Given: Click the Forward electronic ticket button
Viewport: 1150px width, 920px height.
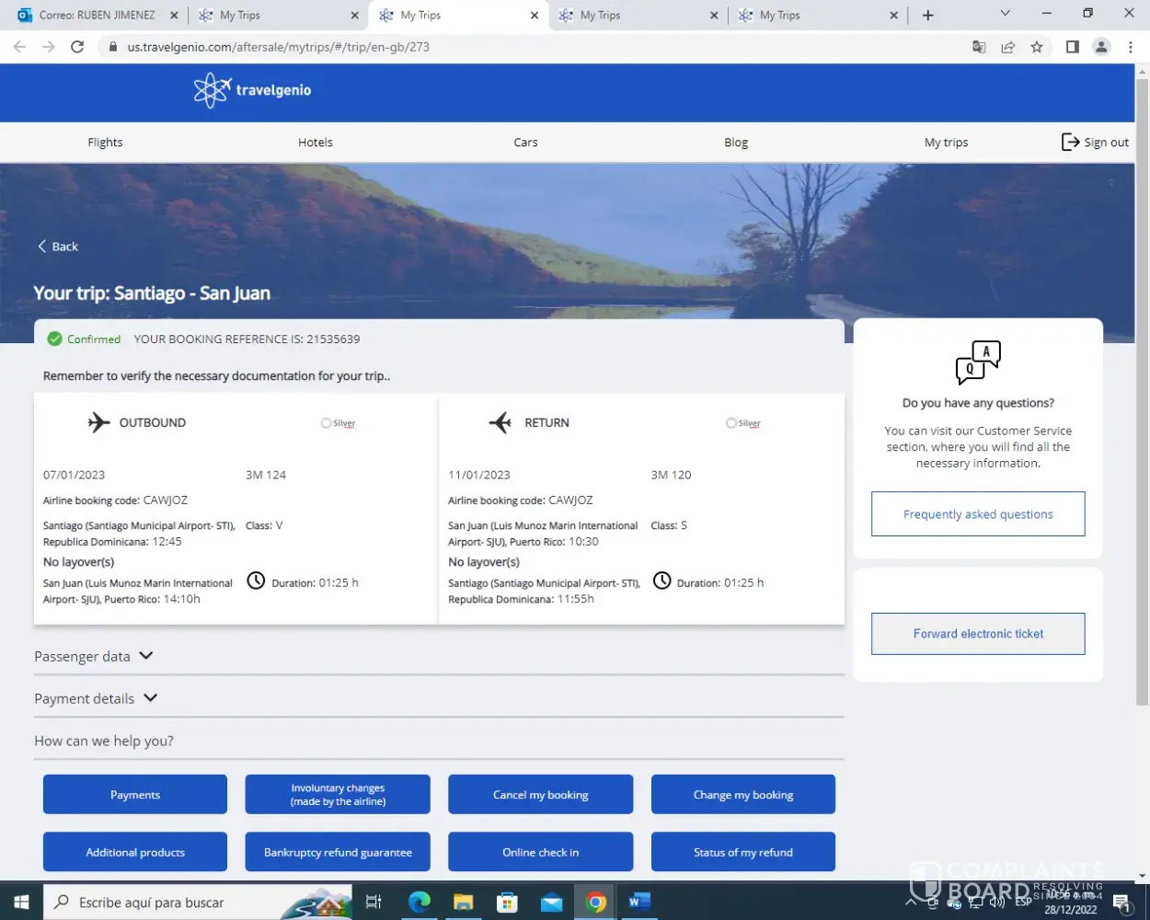Looking at the screenshot, I should click(x=978, y=634).
